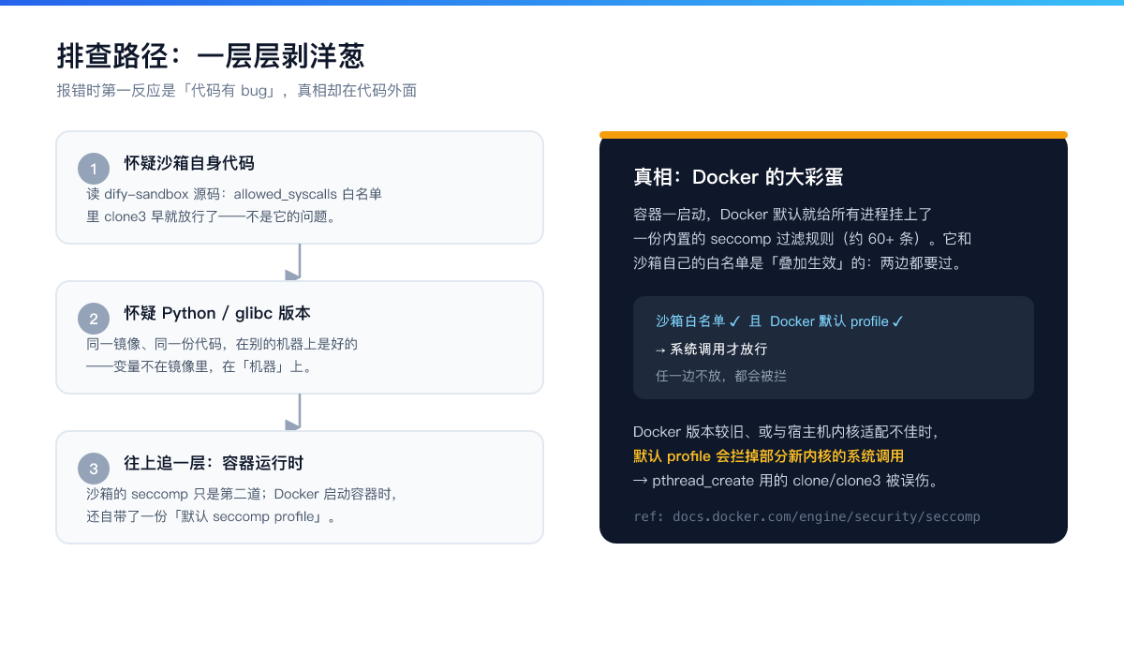Click line → 系统调用才放行
This screenshot has width=1124, height=656.
point(712,349)
